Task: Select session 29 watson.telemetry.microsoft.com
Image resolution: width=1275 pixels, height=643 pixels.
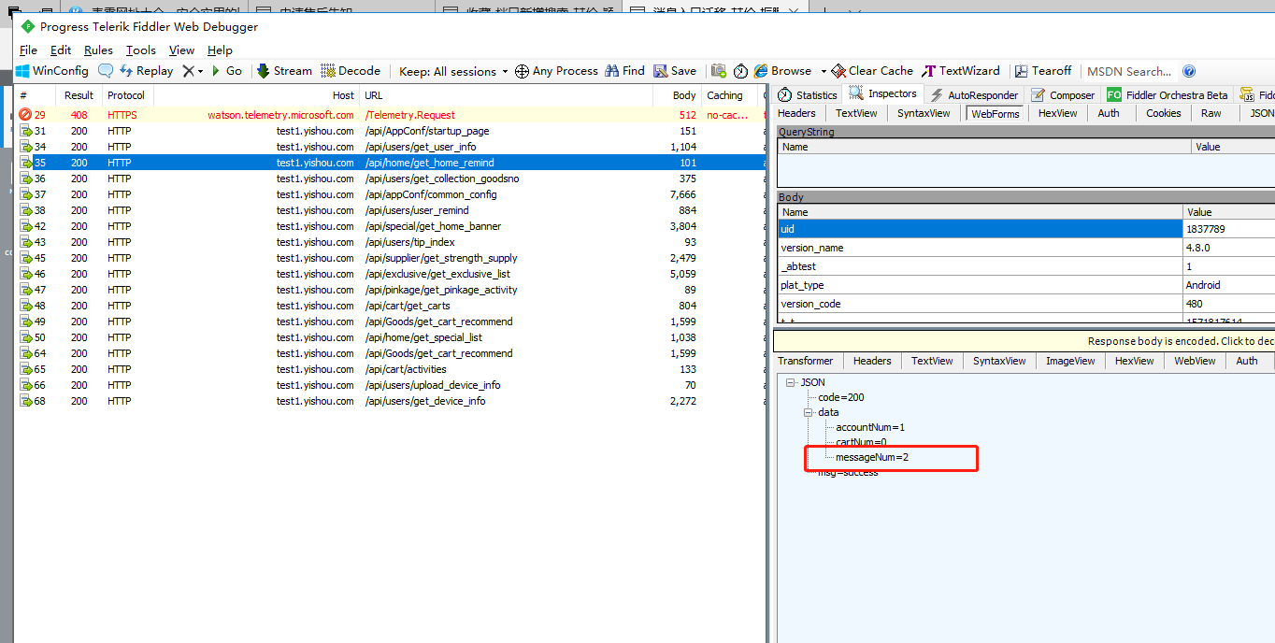Action: click(389, 115)
